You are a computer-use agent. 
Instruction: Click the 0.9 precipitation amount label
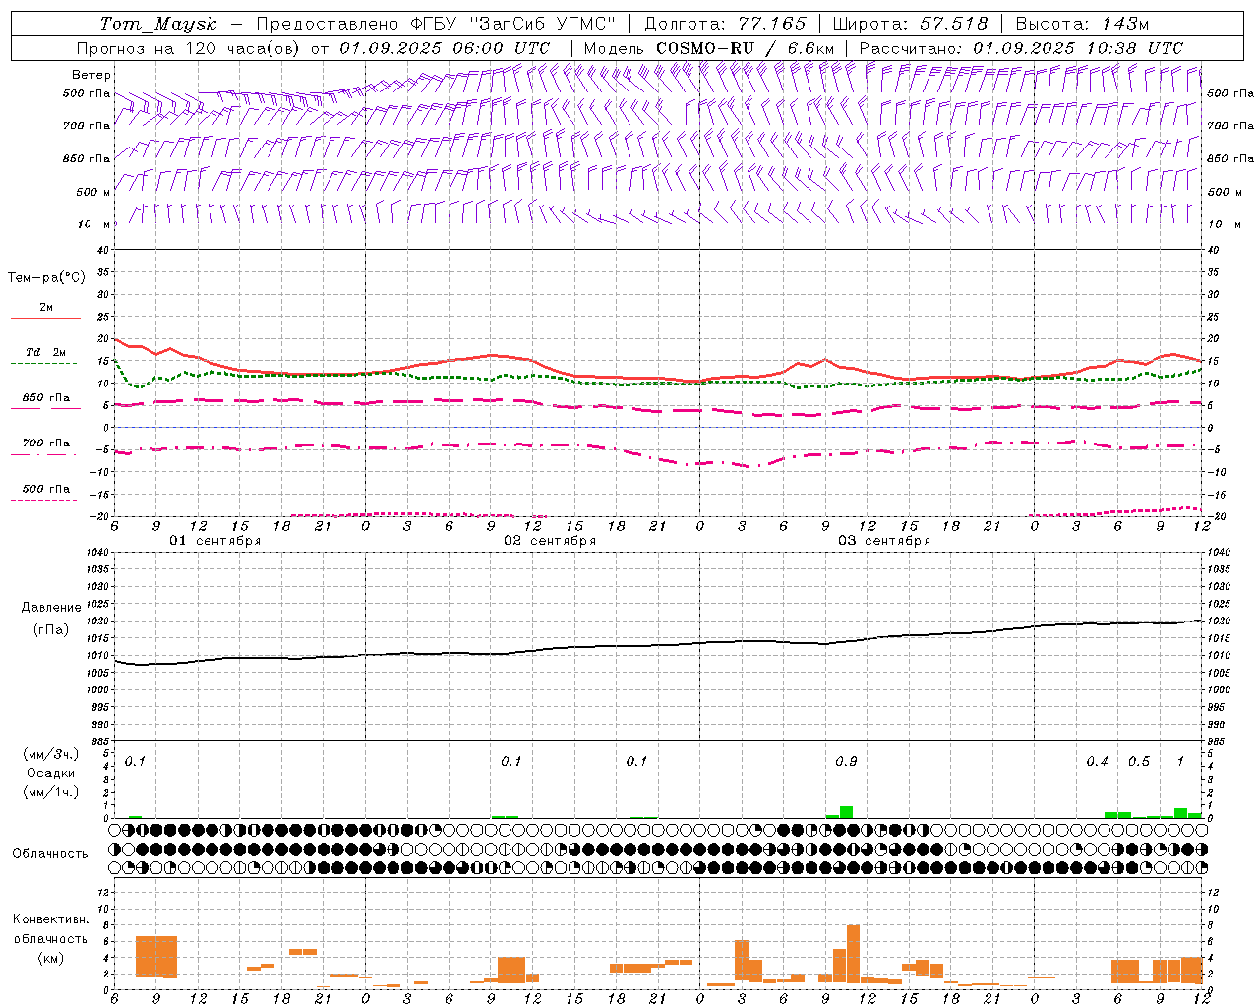(x=846, y=762)
